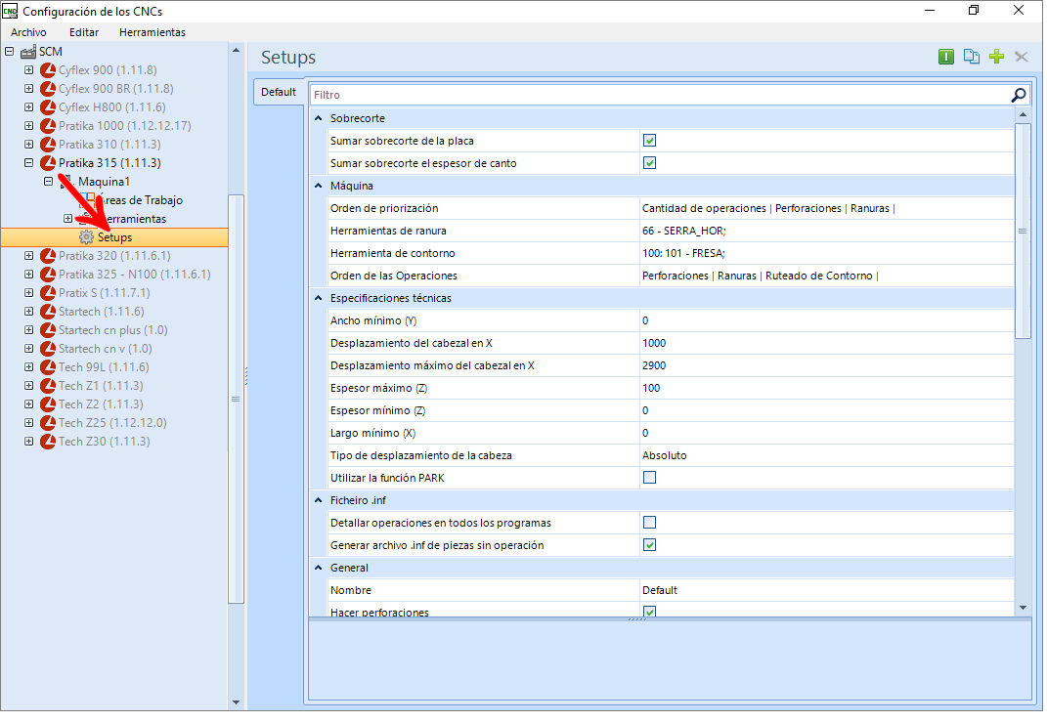The height and width of the screenshot is (722, 1047).
Task: Toggle Generar archivo .inf de piezas sin operación
Action: tap(649, 545)
